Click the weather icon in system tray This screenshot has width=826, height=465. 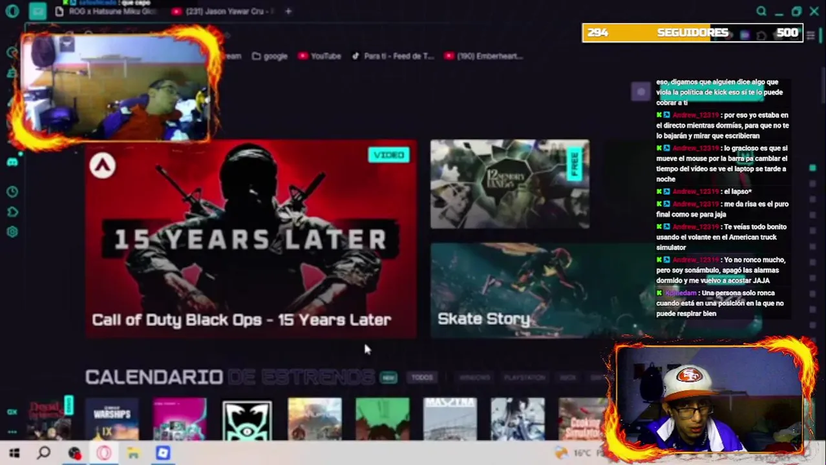click(560, 453)
